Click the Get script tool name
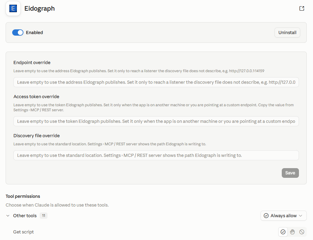The width and height of the screenshot is (313, 240). click(23, 232)
